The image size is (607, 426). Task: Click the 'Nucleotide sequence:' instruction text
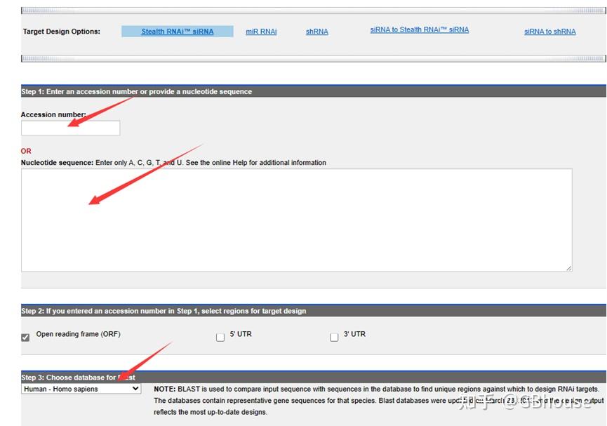point(173,163)
